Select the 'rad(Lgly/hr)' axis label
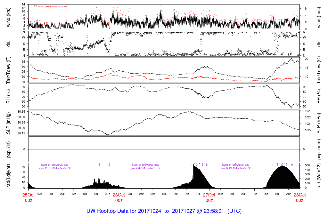 (x=8, y=176)
